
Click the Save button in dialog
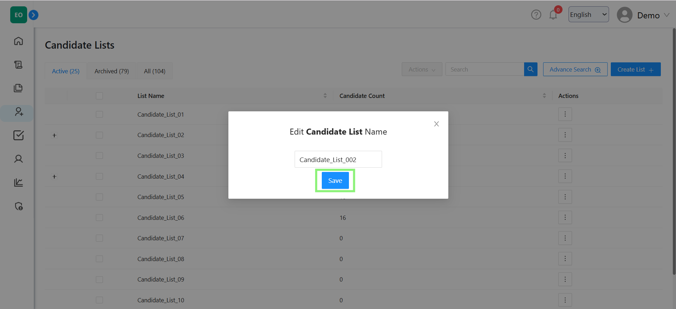(335, 180)
